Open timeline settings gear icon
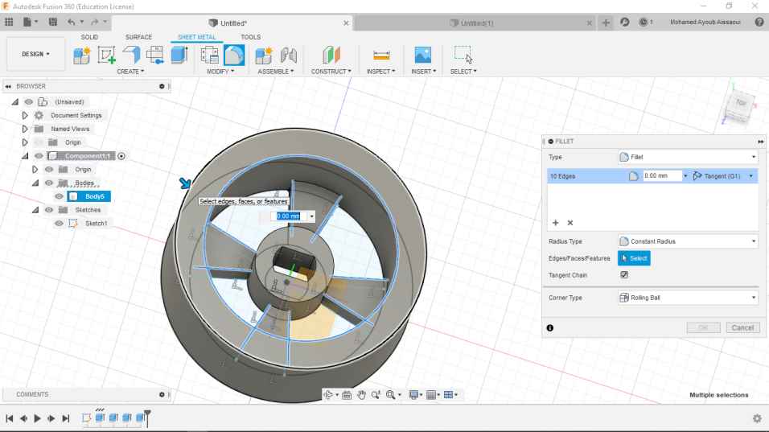Image resolution: width=769 pixels, height=432 pixels. (757, 418)
